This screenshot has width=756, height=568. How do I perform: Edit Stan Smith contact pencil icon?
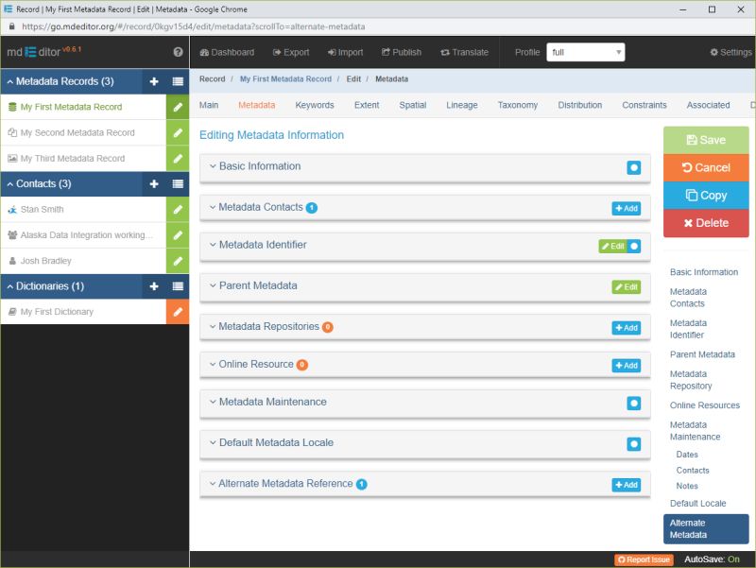coord(178,209)
